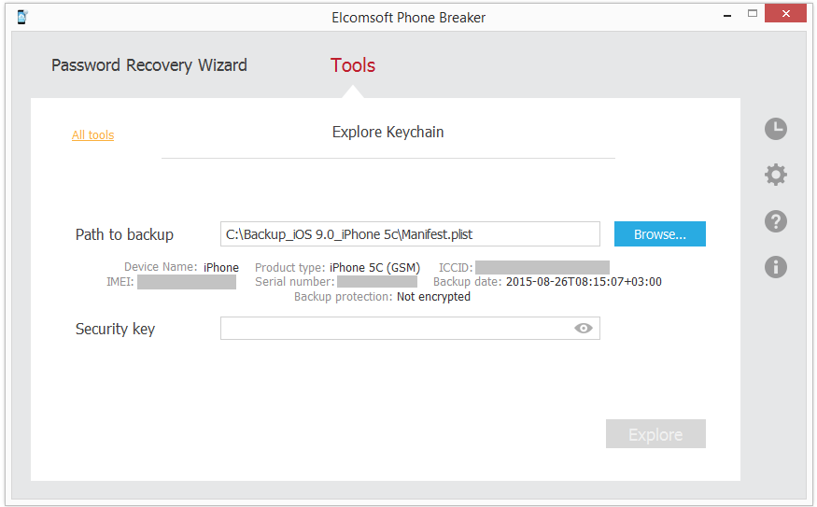Image resolution: width=817 pixels, height=507 pixels.
Task: Go back via the All tools link
Action: (x=92, y=135)
